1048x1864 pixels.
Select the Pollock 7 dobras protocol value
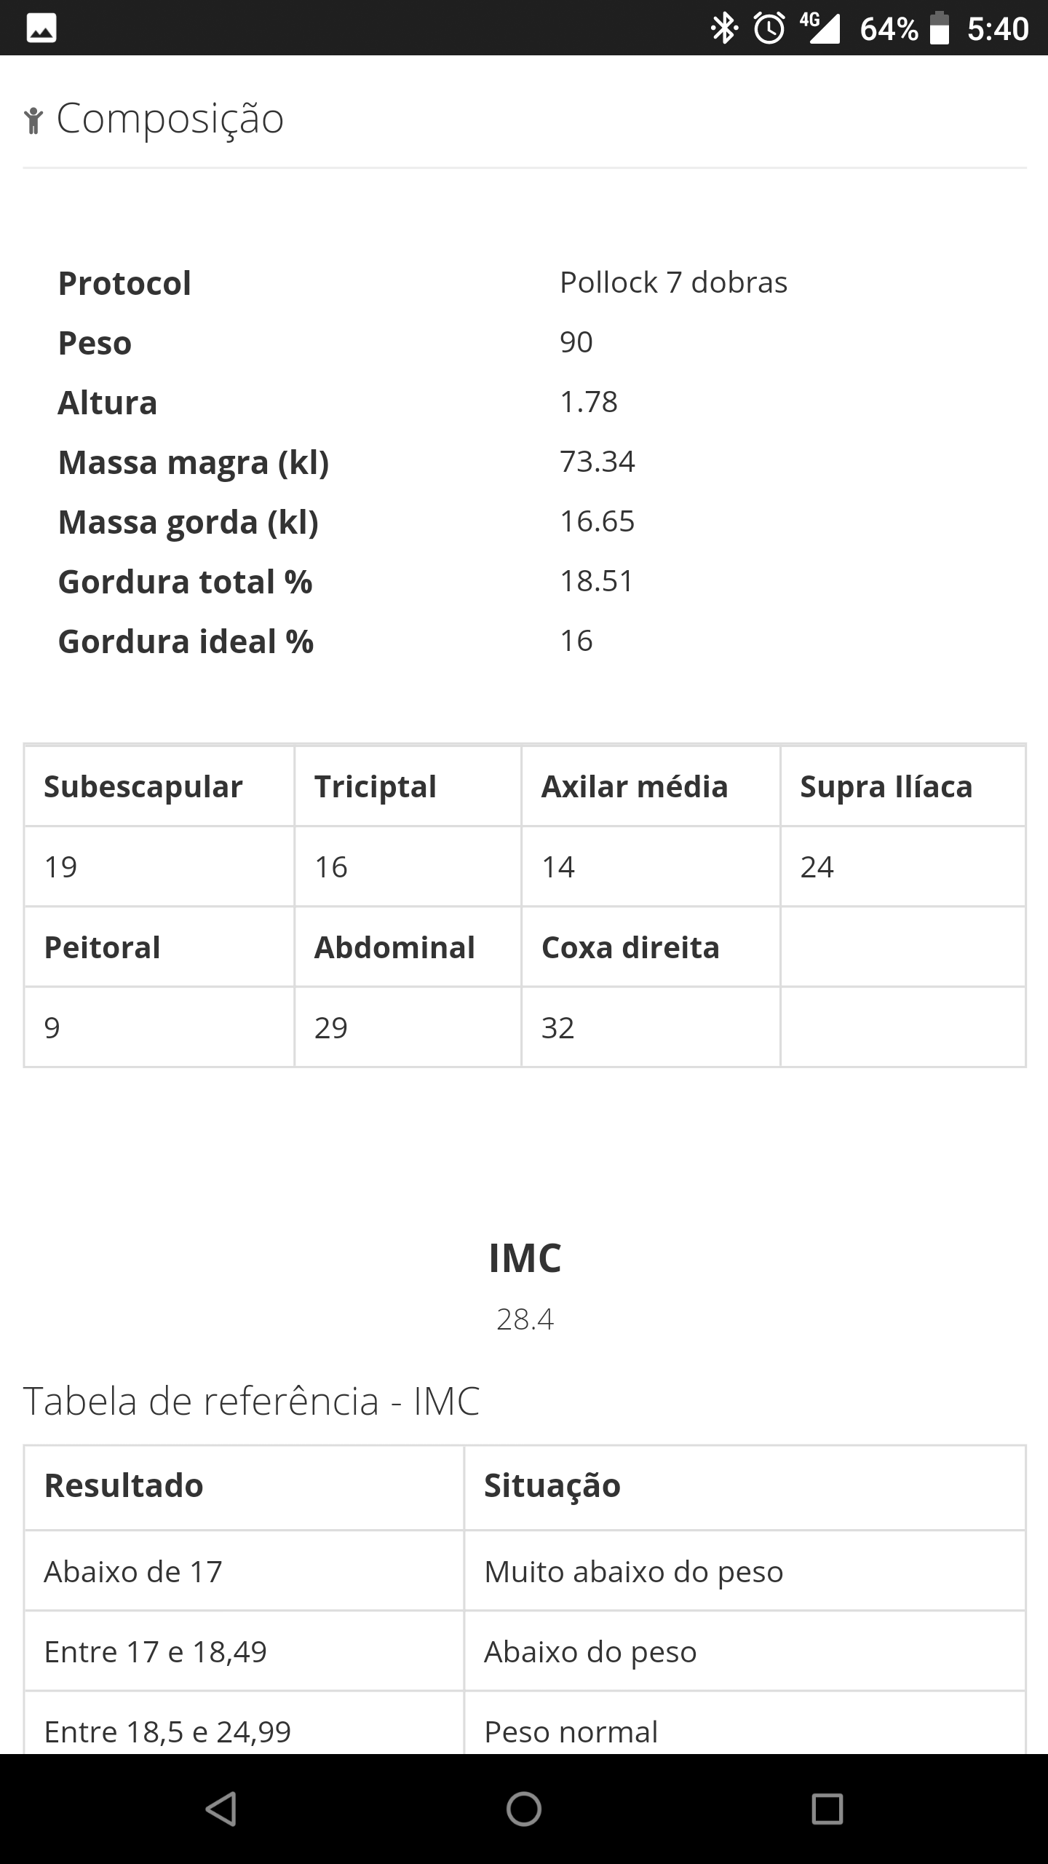point(673,283)
